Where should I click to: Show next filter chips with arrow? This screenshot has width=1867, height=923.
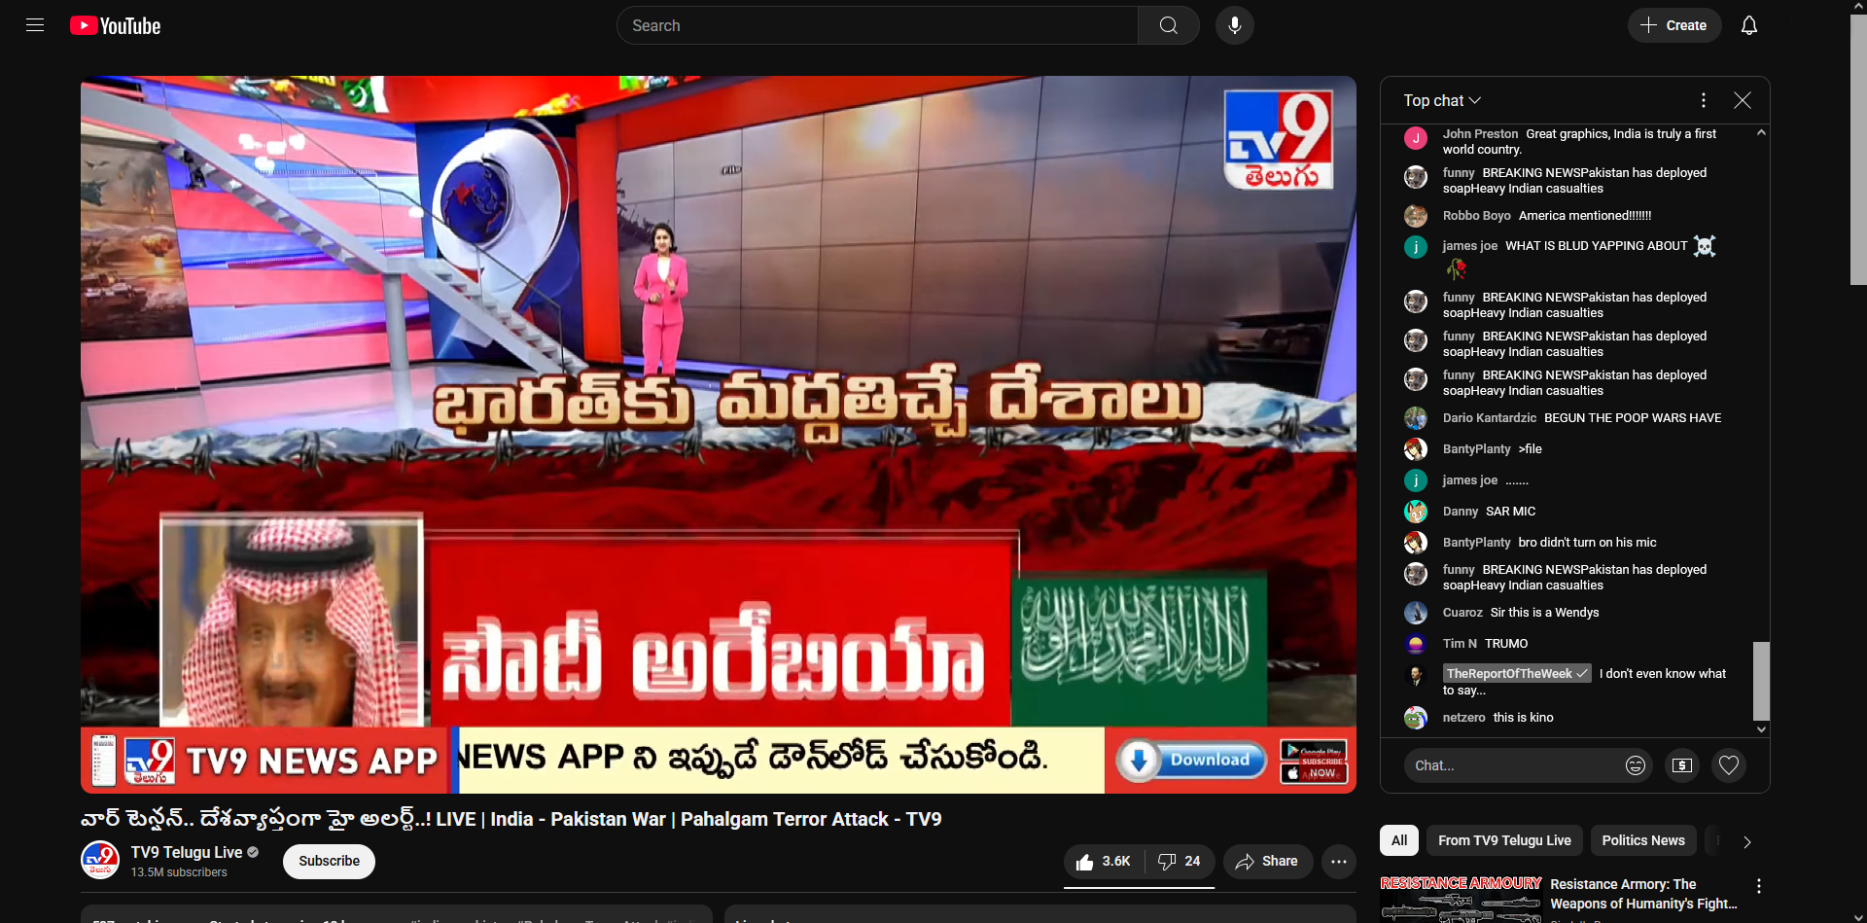tap(1746, 841)
